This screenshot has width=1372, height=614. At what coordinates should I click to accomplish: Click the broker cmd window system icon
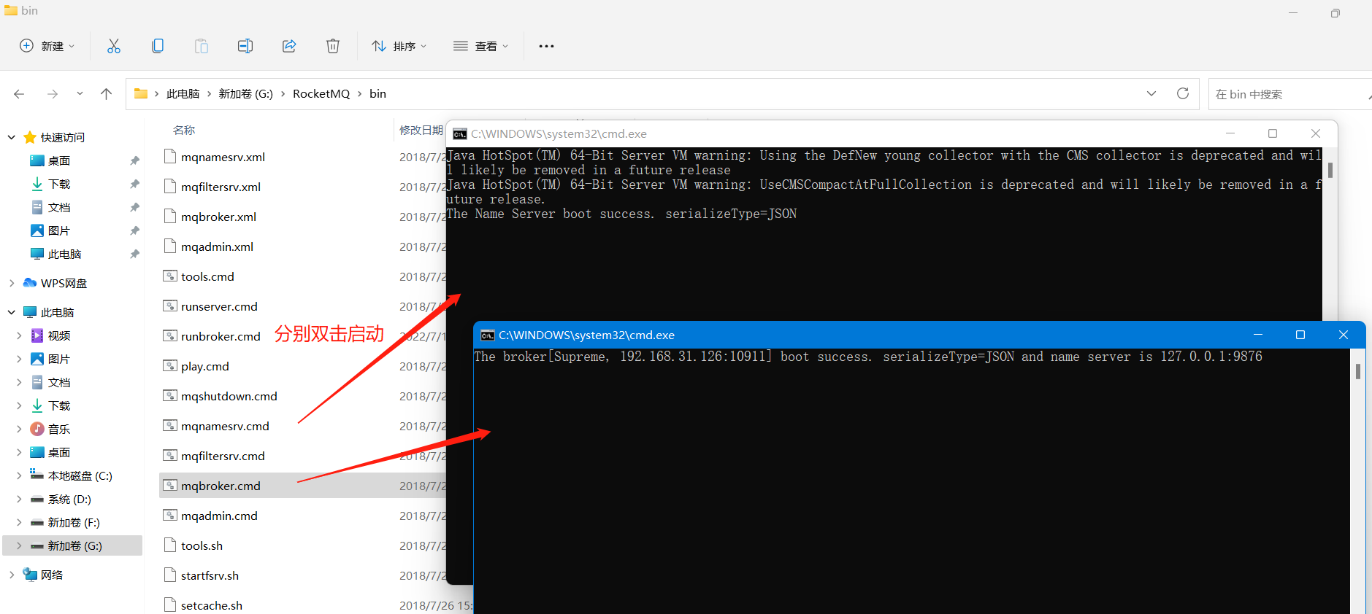[x=487, y=335]
